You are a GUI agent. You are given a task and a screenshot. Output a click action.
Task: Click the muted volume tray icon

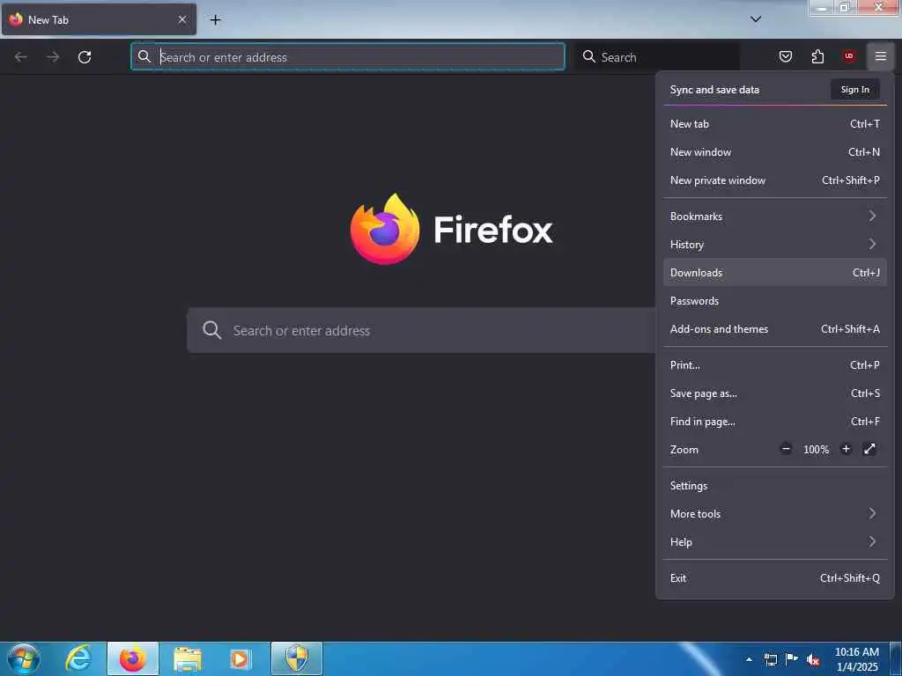(x=813, y=659)
